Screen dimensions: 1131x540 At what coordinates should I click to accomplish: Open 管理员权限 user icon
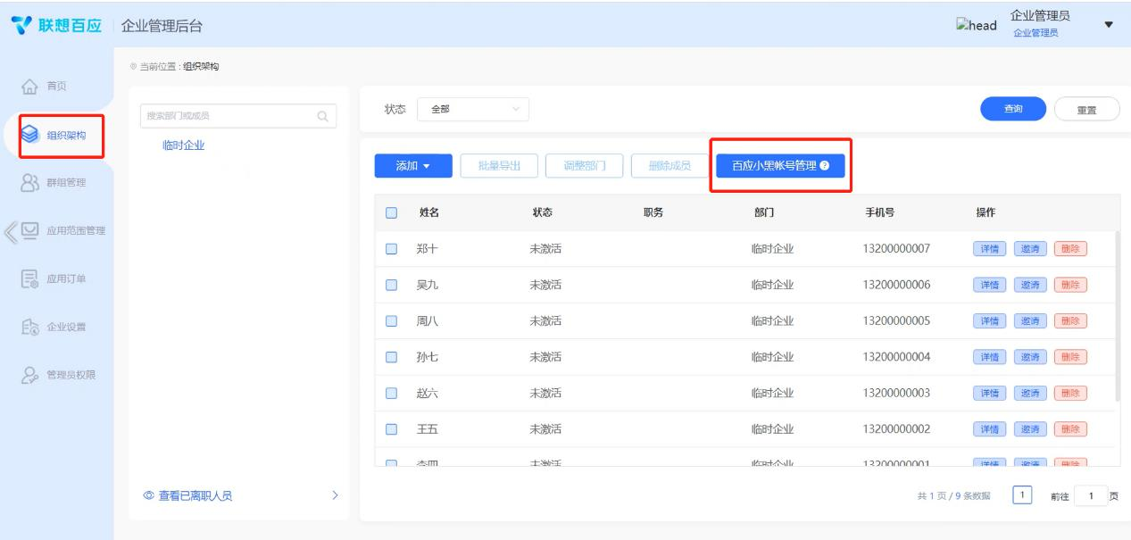(29, 375)
